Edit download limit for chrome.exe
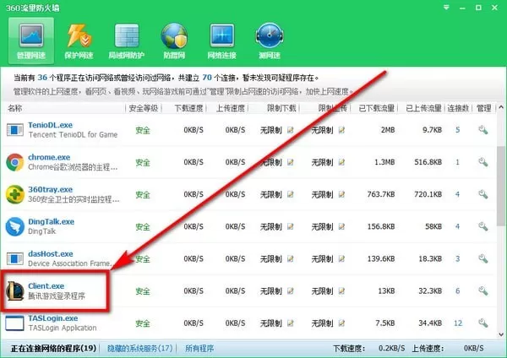Viewport: 507px width, 358px height. click(291, 162)
